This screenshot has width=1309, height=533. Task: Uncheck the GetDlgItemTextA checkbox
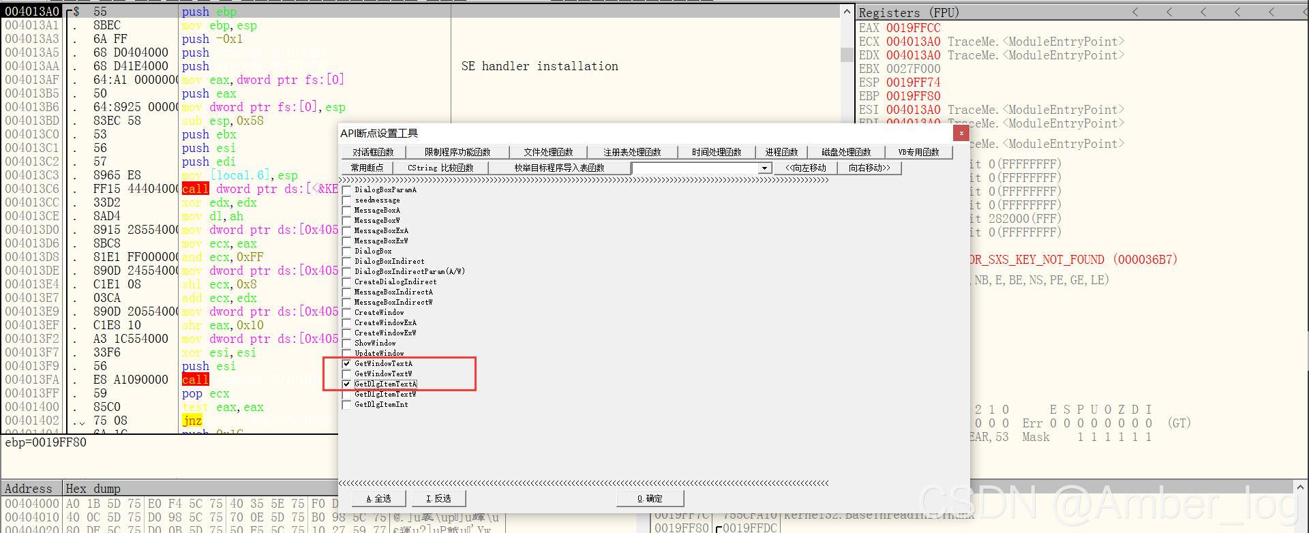(347, 384)
